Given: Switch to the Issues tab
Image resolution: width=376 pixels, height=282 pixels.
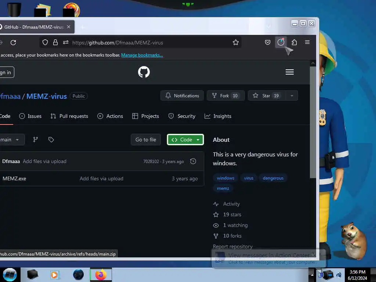Looking at the screenshot, I should click(x=30, y=116).
